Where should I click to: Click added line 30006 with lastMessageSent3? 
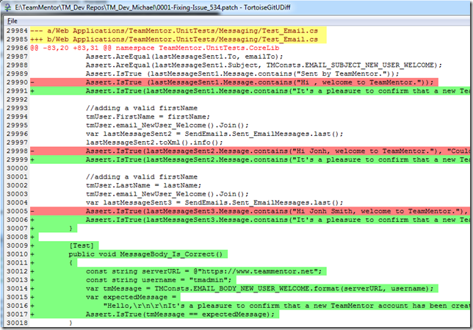[250, 220]
